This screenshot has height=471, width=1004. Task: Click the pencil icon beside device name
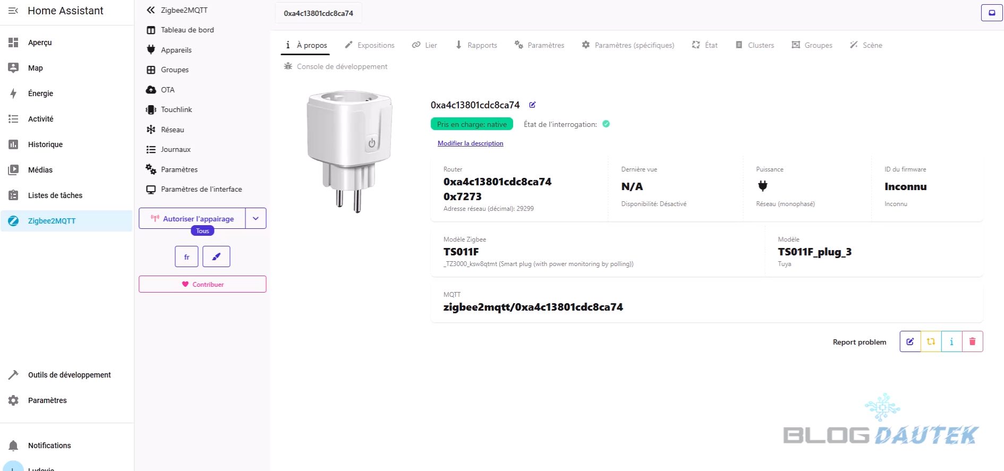pos(532,105)
